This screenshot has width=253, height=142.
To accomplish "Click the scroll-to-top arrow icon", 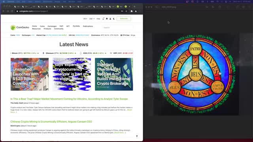I will [x=137, y=136].
